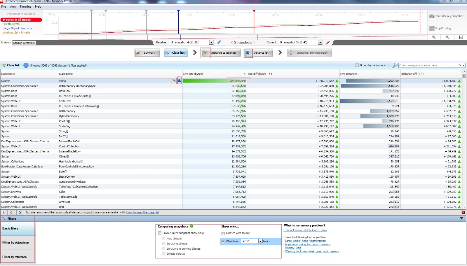Screen dimensions: 467x266
Task: Open the File menu
Action: point(4,6)
